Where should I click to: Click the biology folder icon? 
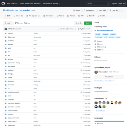pyautogui.click(x=6, y=74)
